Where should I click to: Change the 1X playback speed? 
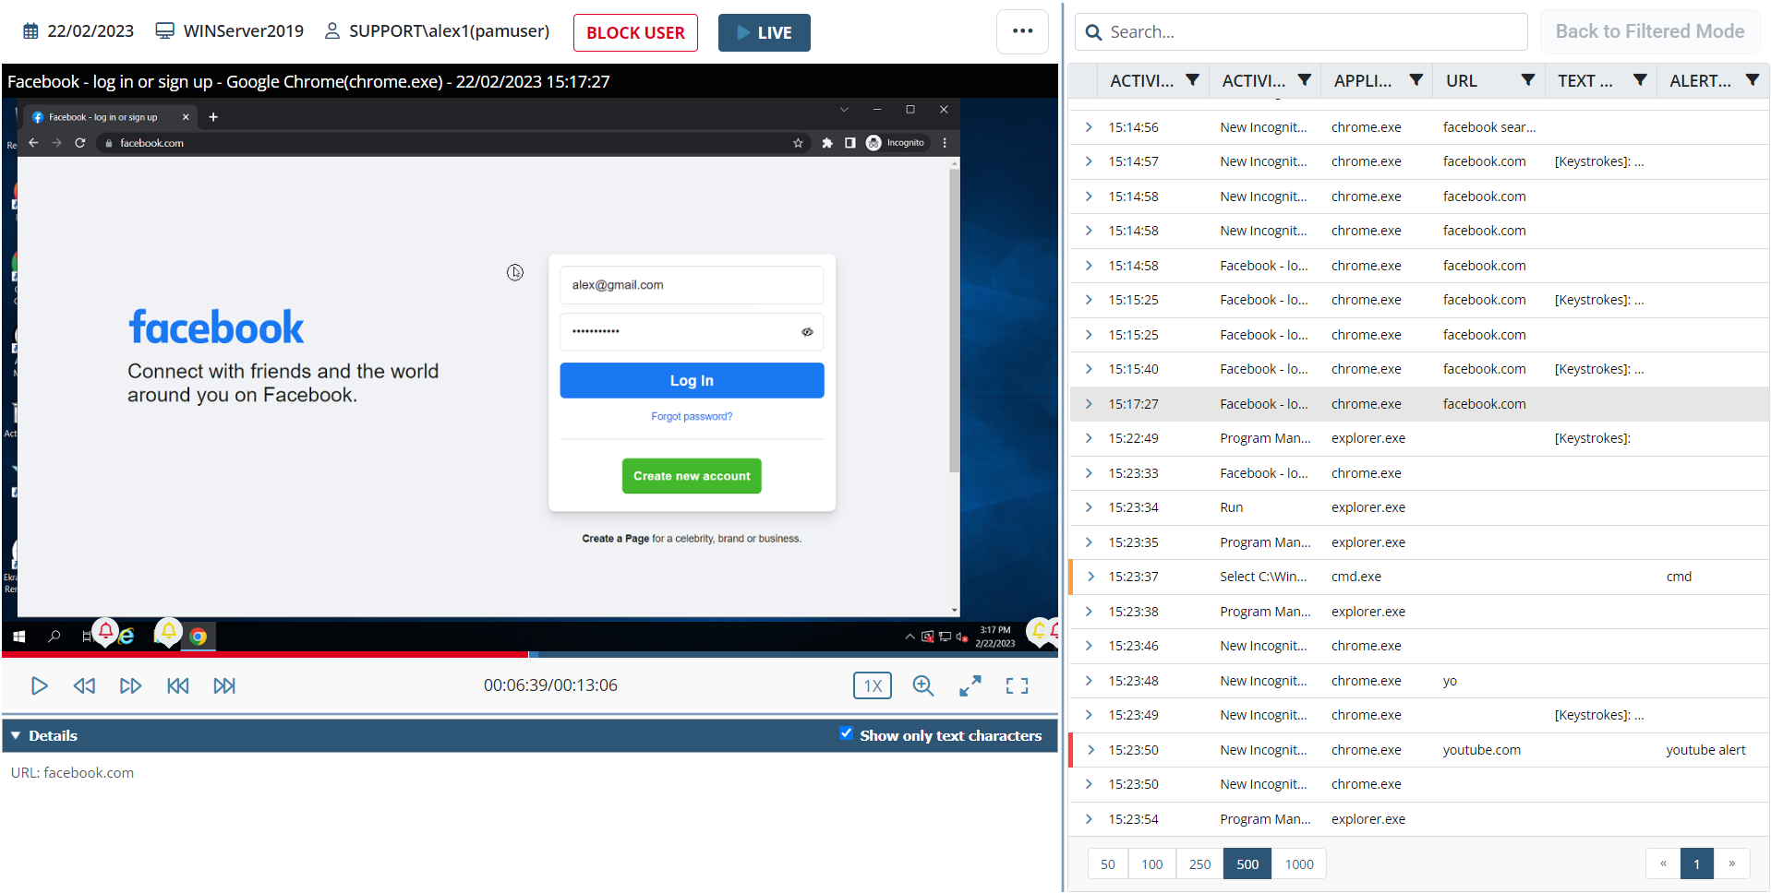click(872, 685)
